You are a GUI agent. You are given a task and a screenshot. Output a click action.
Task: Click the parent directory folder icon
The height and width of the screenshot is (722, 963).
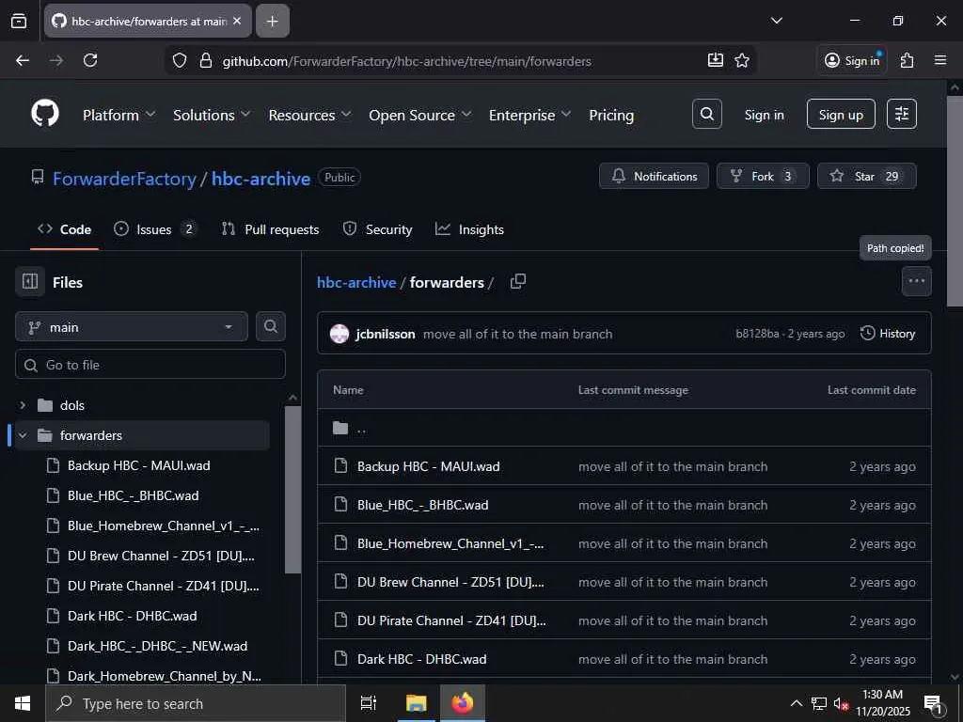(340, 428)
